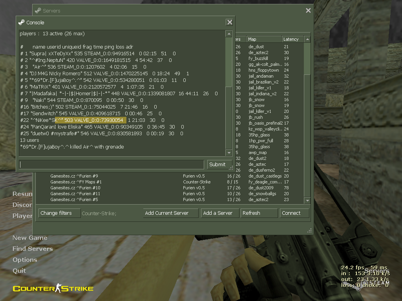Select Options in the main menu
Screen dimensions: 402x301
(25, 259)
